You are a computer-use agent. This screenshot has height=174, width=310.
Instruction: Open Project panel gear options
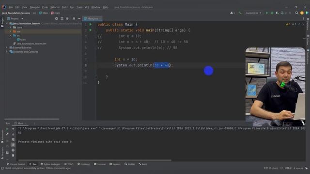(74, 18)
